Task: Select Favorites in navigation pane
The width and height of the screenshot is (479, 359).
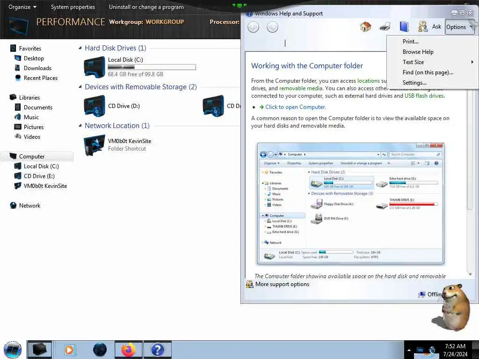Action: 29,48
